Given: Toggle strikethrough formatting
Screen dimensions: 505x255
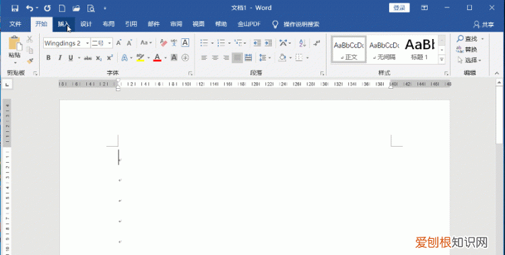Looking at the screenshot, I should click(88, 58).
